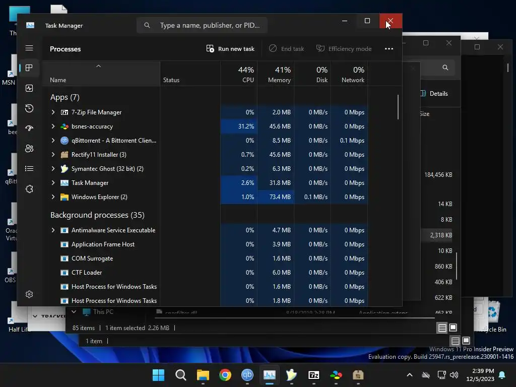Click the End task button
The image size is (516, 387).
[x=286, y=49]
